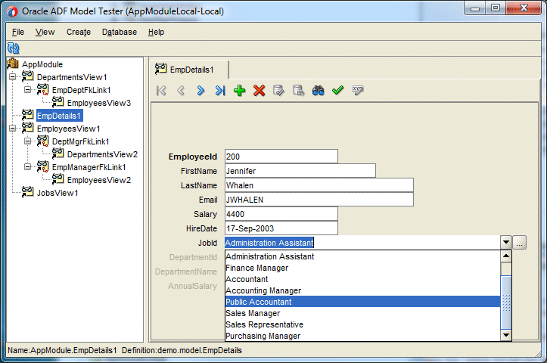
Task: Choose Public Accountant from the job list
Action: (363, 302)
